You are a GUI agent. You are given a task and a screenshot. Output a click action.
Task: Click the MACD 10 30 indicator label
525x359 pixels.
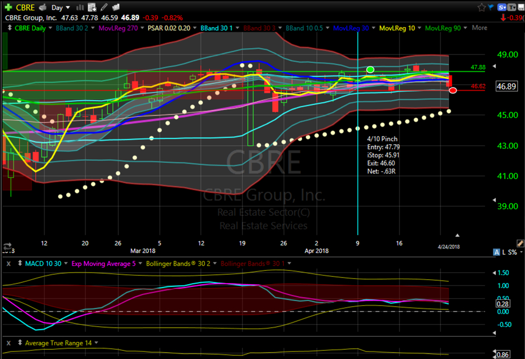tap(43, 264)
